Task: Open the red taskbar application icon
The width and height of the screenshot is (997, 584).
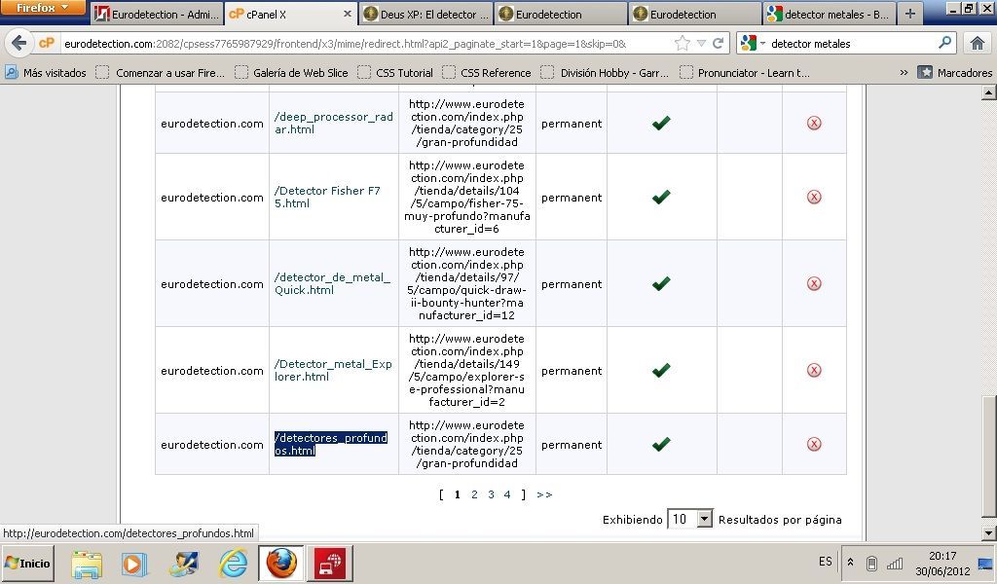Action: (330, 563)
